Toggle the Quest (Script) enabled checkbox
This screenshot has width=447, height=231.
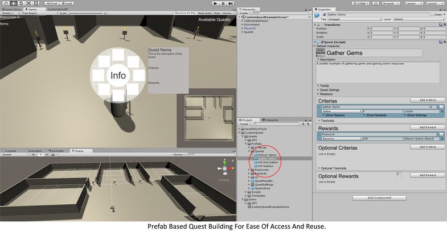322,42
